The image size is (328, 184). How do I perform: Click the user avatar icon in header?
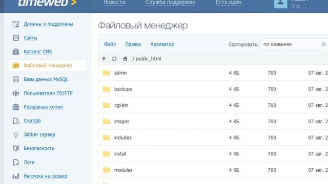point(280,4)
